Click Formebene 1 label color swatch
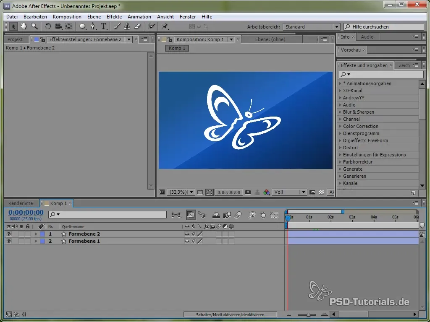The image size is (430, 322). click(42, 241)
